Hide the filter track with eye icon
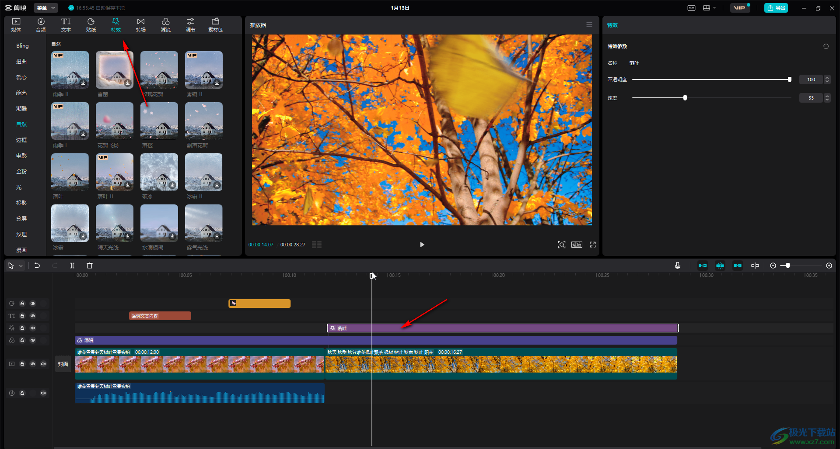Viewport: 840px width, 449px height. pyautogui.click(x=33, y=340)
